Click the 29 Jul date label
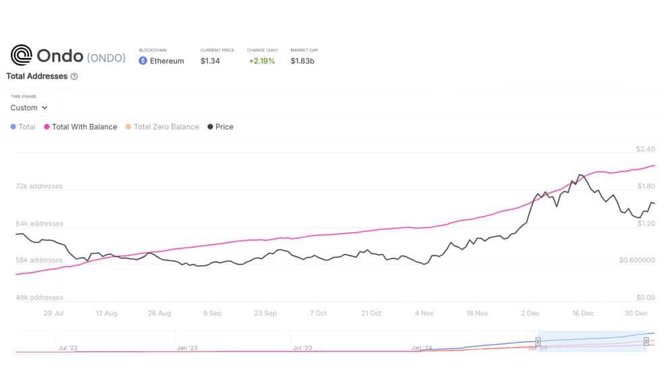This screenshot has width=664, height=374. point(53,313)
